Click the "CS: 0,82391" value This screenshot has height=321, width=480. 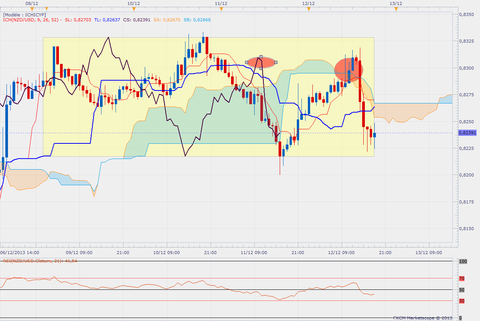[137, 20]
